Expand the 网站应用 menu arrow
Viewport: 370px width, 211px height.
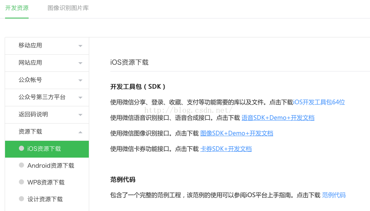tap(80, 63)
